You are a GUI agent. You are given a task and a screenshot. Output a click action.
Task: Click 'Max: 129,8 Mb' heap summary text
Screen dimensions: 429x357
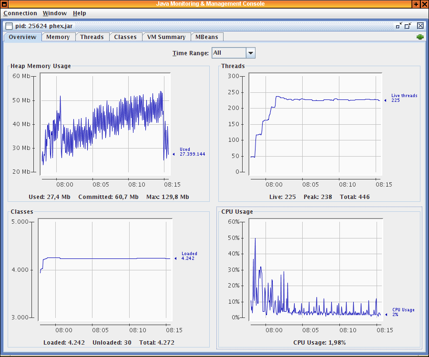[168, 197]
